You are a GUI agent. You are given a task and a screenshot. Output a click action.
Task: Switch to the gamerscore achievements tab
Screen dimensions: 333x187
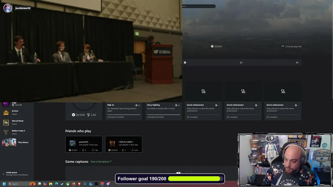[x=185, y=63]
